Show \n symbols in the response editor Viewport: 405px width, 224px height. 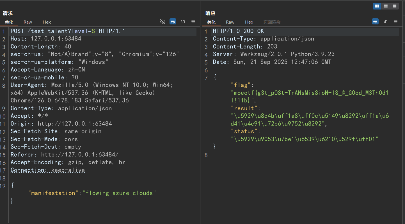point(385,21)
